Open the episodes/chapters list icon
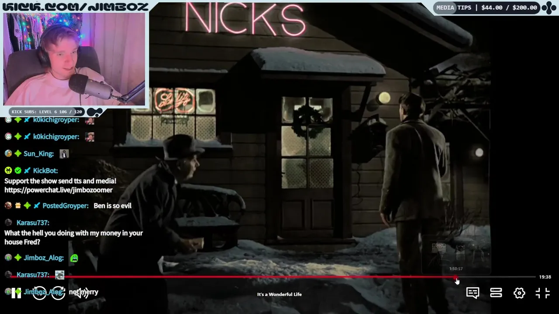This screenshot has height=314, width=559. [x=496, y=293]
